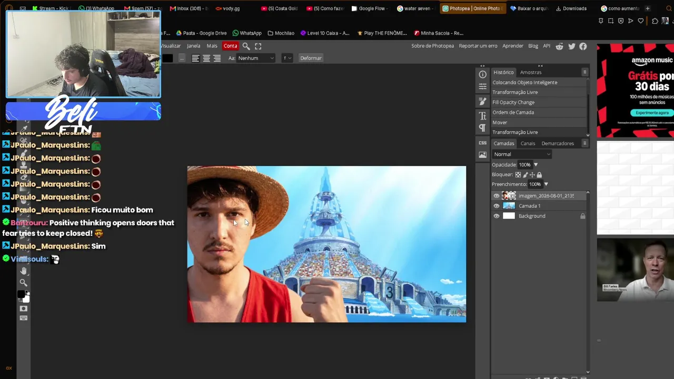Toggle fullscreen mode in Photopea
This screenshot has height=379, width=674.
[258, 46]
